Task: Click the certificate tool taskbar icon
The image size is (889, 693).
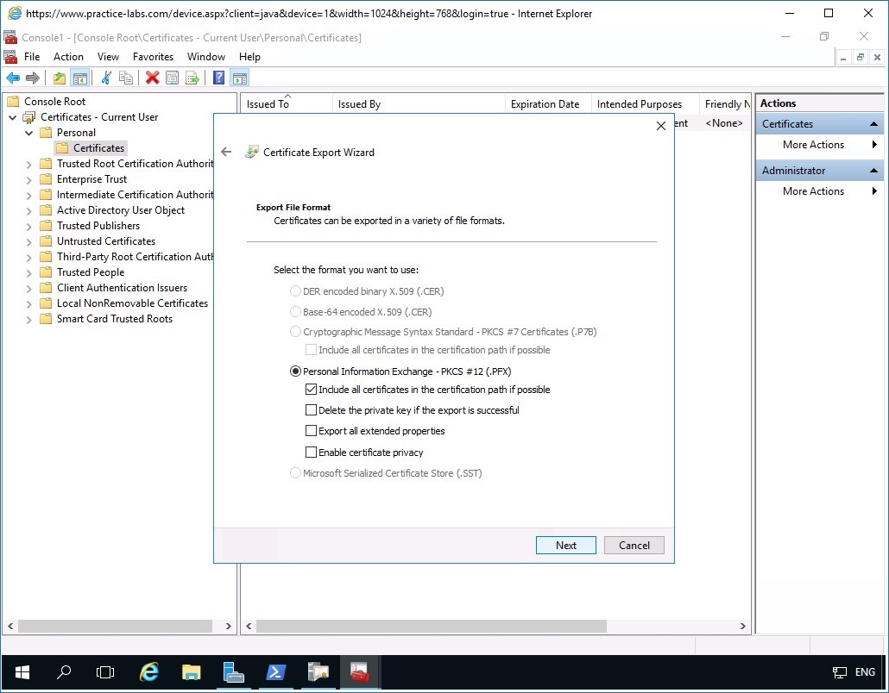Action: pyautogui.click(x=318, y=672)
